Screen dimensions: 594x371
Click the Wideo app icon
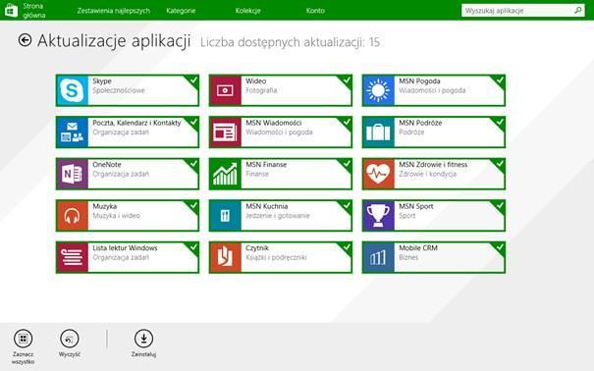pyautogui.click(x=226, y=90)
